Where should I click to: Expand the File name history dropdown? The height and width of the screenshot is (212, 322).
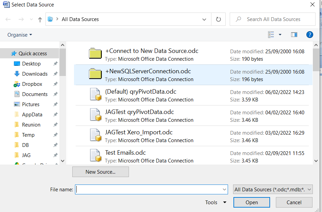click(224, 189)
